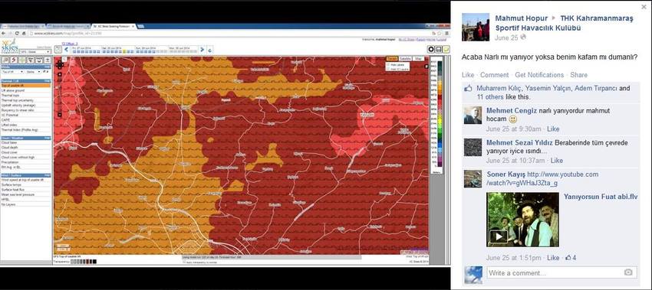Click the save disk icon above the map

point(439,50)
